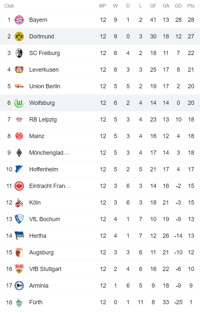Sort the table by GD column
200x313 pixels.
(x=178, y=6)
